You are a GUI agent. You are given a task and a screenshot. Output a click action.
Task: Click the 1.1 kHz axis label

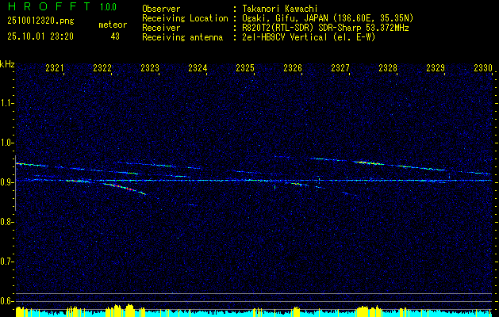tap(6, 103)
